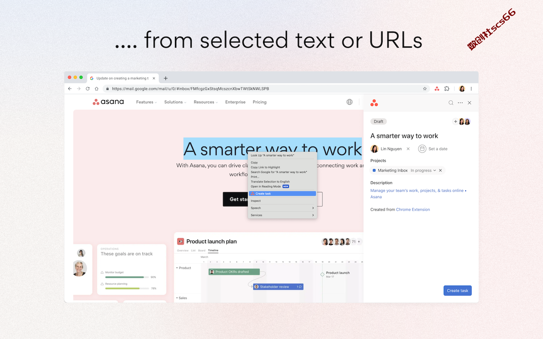
Task: Switch to the List tab
Action: coord(193,250)
